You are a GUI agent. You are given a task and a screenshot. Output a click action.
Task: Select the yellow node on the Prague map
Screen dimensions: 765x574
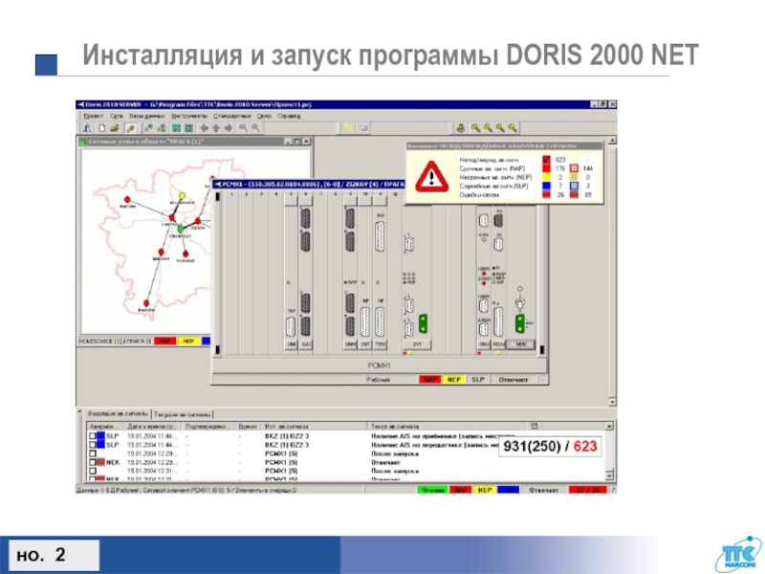click(182, 196)
